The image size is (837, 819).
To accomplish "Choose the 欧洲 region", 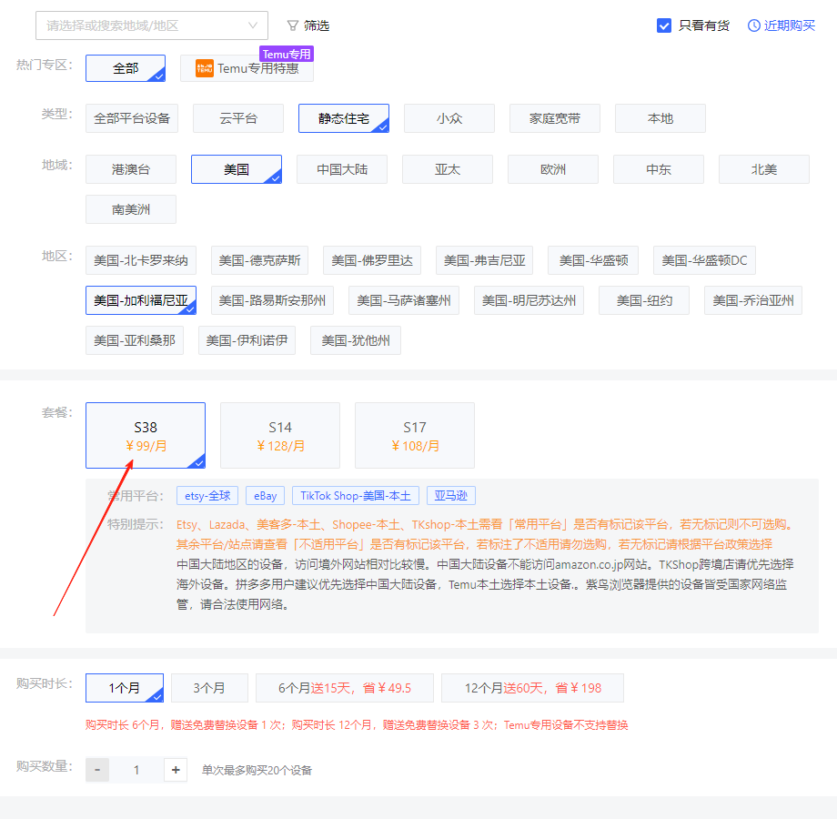I will click(x=553, y=169).
